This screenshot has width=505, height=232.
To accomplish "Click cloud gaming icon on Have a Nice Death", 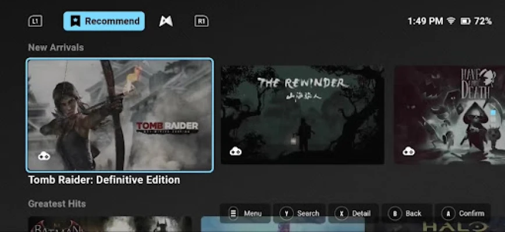I will (x=408, y=151).
